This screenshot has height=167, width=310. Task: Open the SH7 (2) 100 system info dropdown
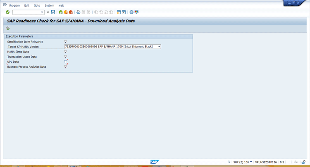pos(251,162)
